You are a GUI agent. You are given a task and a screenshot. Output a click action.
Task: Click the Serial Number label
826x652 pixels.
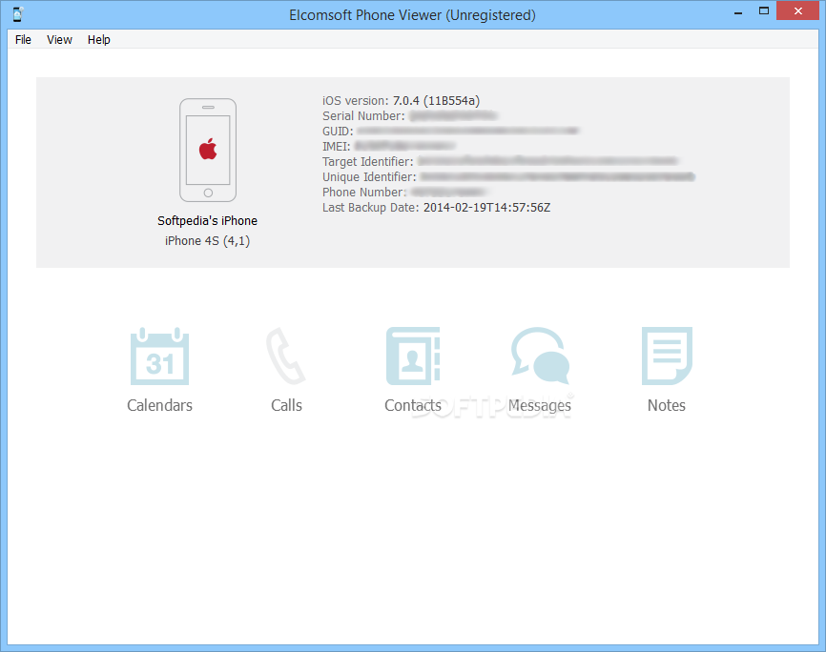pyautogui.click(x=363, y=116)
